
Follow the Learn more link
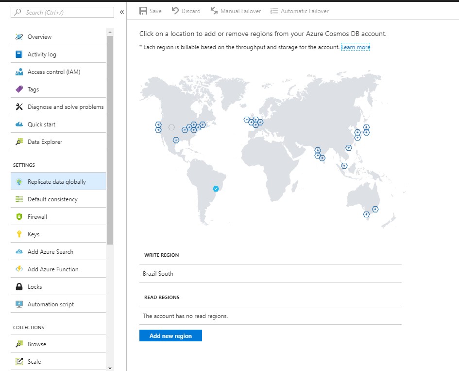pyautogui.click(x=356, y=47)
